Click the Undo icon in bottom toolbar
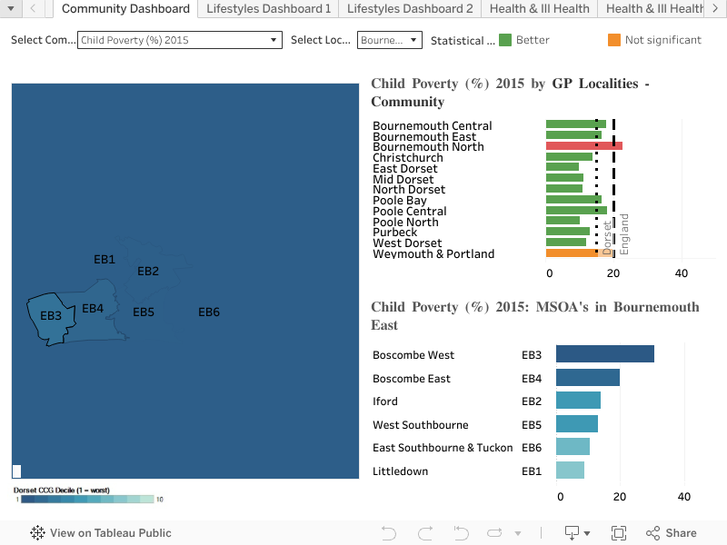 tap(389, 533)
